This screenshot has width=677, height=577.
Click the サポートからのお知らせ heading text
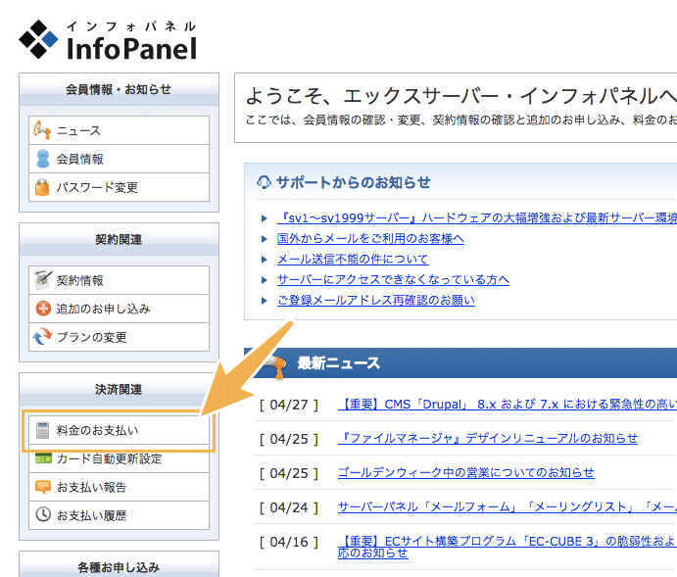tap(353, 182)
